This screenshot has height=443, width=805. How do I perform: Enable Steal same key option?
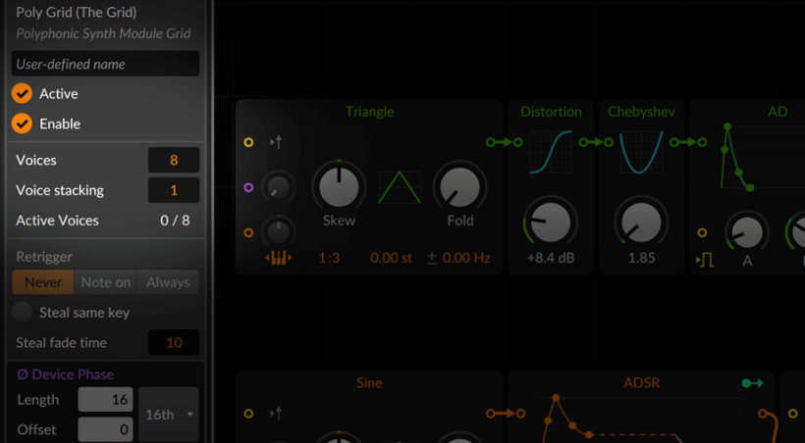(x=22, y=313)
